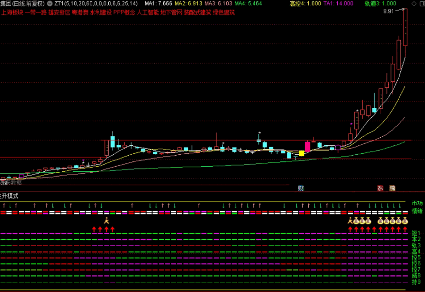Click the 8.91 high price label
This screenshot has width=425, height=292.
pyautogui.click(x=388, y=11)
